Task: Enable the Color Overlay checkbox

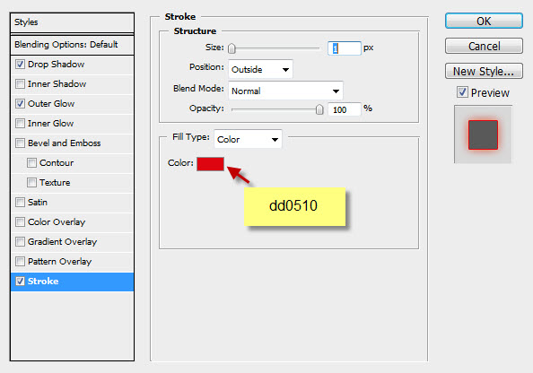Action: pyautogui.click(x=20, y=221)
